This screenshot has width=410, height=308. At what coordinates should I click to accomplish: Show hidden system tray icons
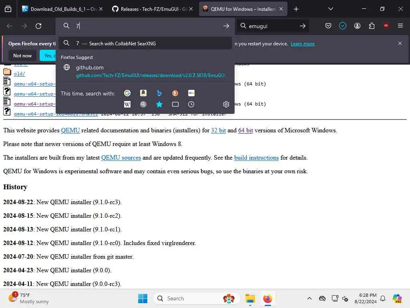(310, 298)
